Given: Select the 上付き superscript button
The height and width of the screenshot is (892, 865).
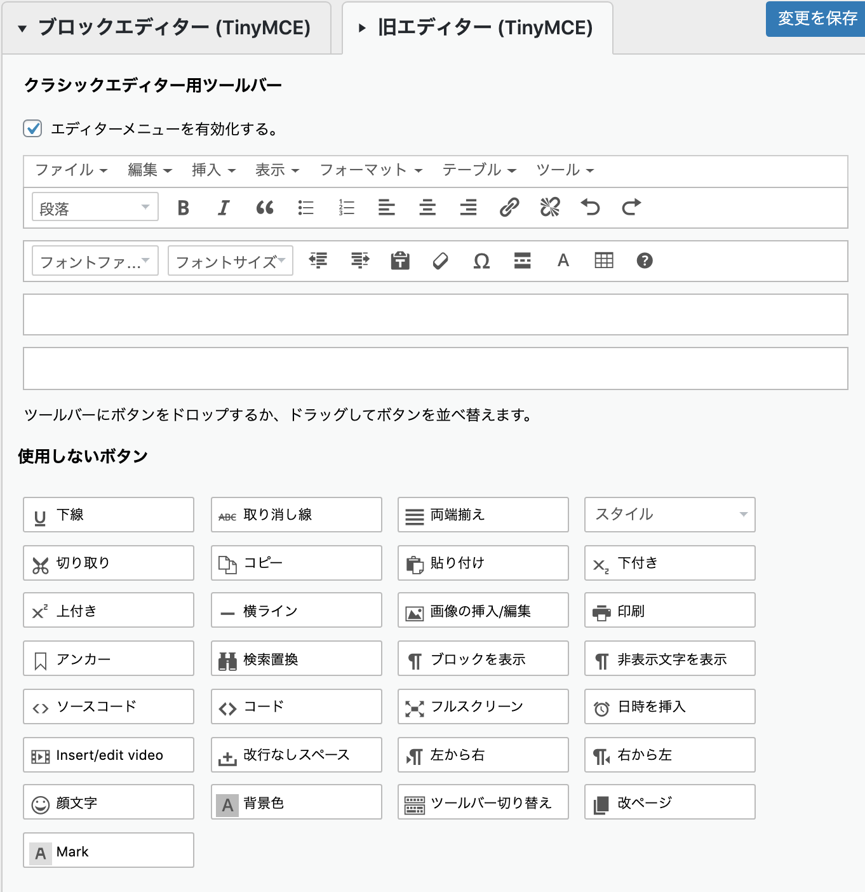Looking at the screenshot, I should click(x=109, y=610).
